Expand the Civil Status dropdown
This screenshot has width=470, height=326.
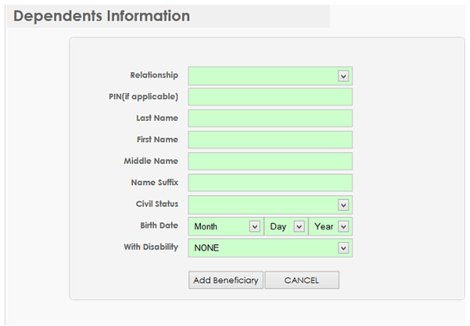[x=270, y=205]
